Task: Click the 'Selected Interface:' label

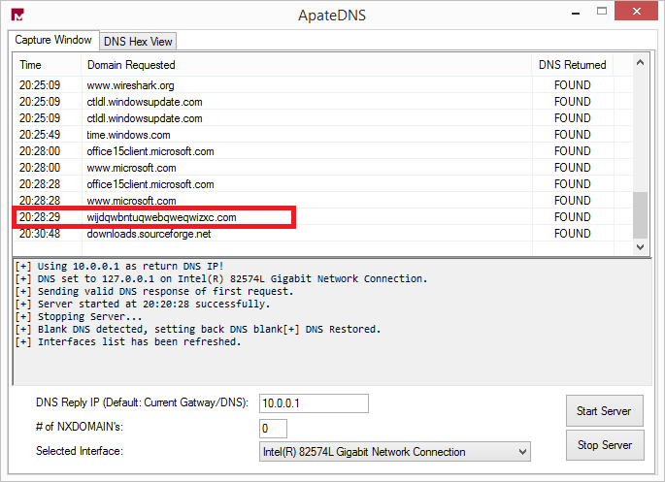Action: tap(80, 451)
